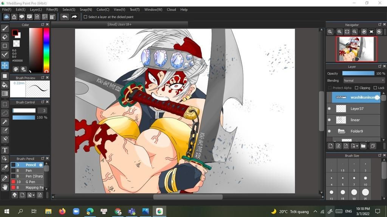Rotate view left in Navigator
This screenshot has width=387, height=217.
tap(364, 32)
